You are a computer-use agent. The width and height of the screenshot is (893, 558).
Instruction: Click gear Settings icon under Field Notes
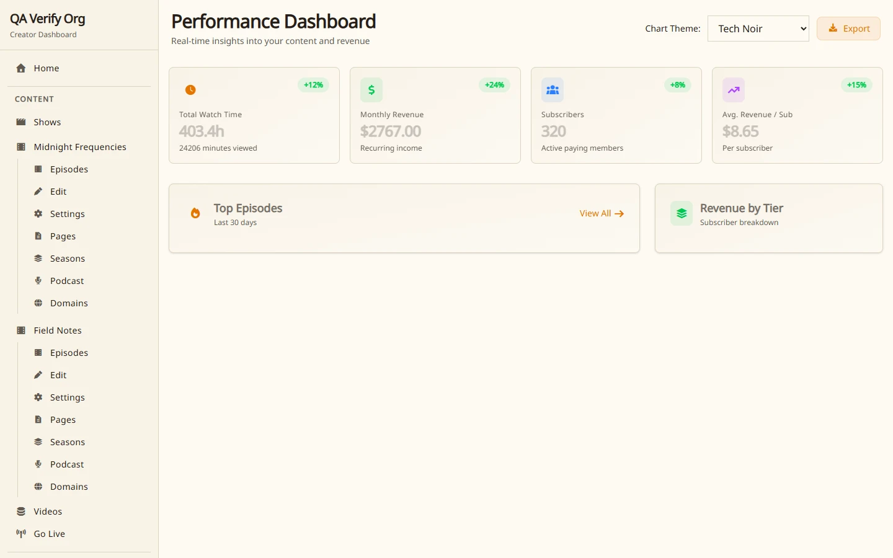[x=38, y=397]
